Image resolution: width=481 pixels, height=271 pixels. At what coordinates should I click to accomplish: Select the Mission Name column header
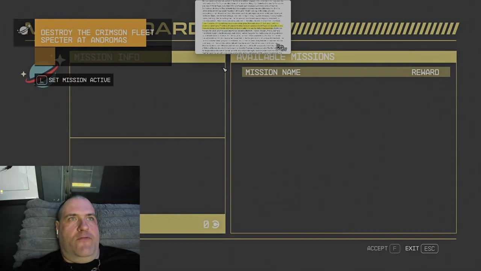coord(273,72)
